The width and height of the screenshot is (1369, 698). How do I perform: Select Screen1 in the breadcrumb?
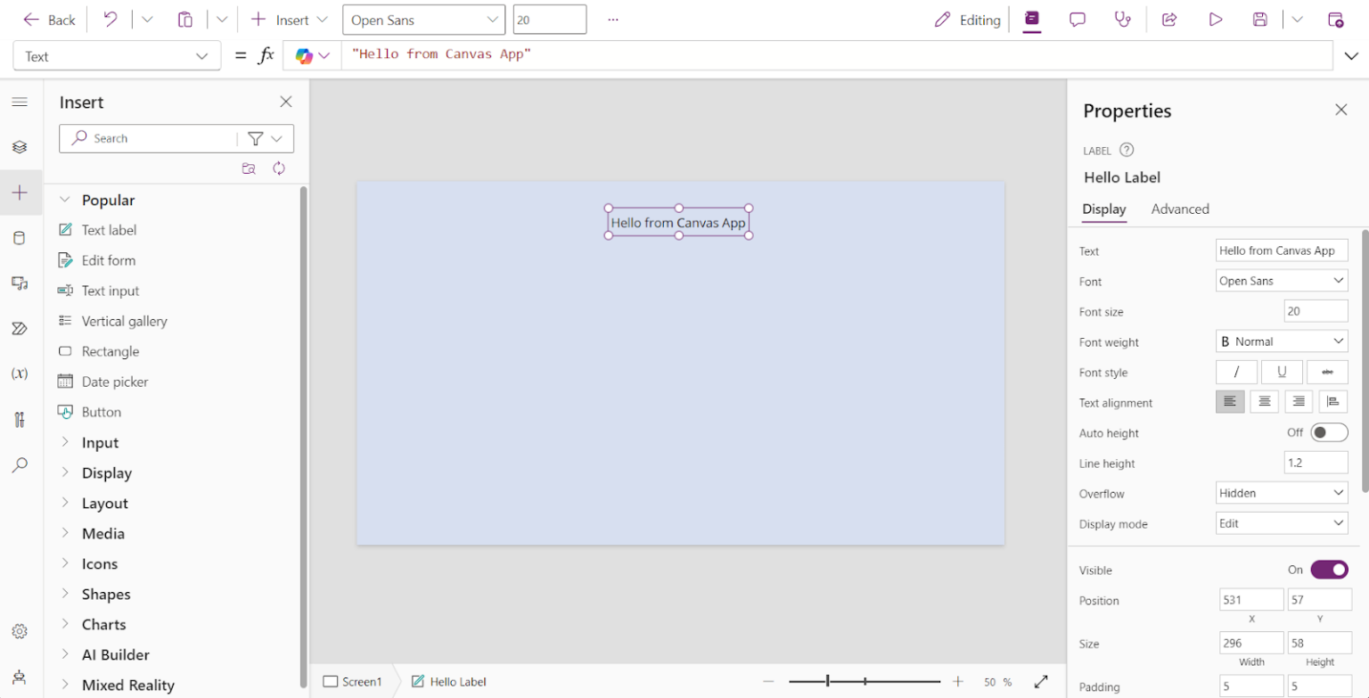coord(353,681)
